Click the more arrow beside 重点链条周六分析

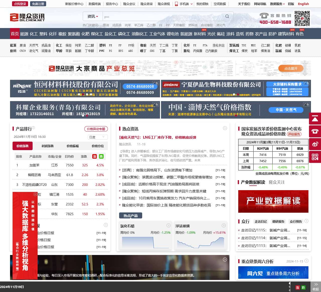[306, 261]
